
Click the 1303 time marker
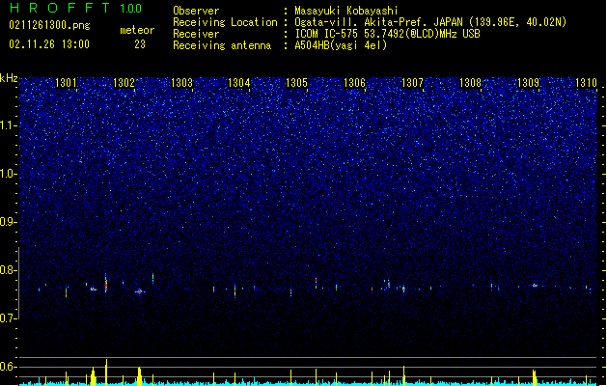coord(181,83)
